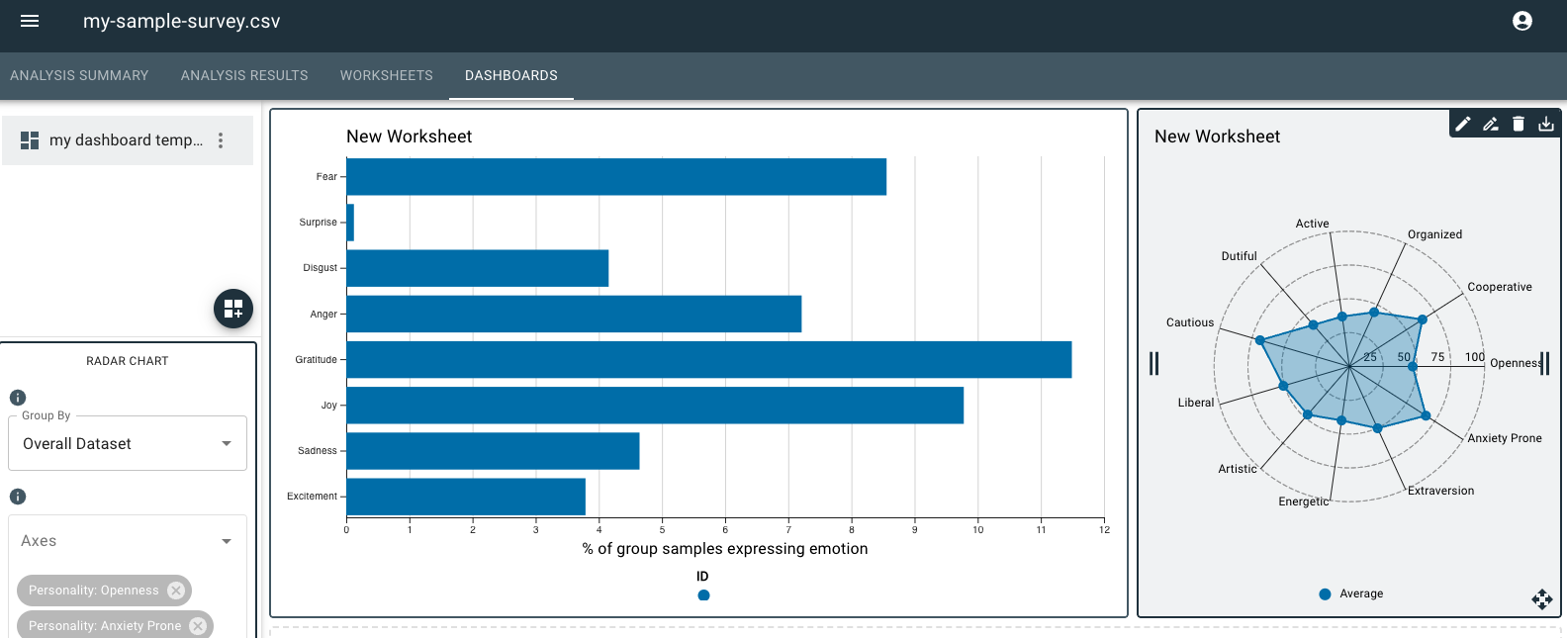
Task: Click the Cautious data point on radar chart
Action: pyautogui.click(x=1259, y=340)
